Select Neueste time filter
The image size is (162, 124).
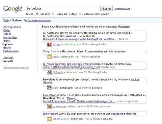point(8,61)
